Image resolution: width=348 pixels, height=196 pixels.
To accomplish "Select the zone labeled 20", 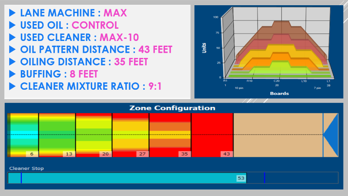I will (94, 135).
